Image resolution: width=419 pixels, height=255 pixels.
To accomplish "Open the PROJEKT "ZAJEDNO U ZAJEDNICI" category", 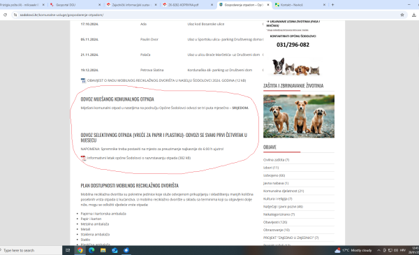I will (x=291, y=238).
